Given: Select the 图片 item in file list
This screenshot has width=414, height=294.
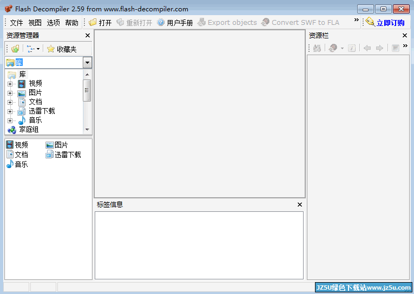Looking at the screenshot, I should coord(57,145).
